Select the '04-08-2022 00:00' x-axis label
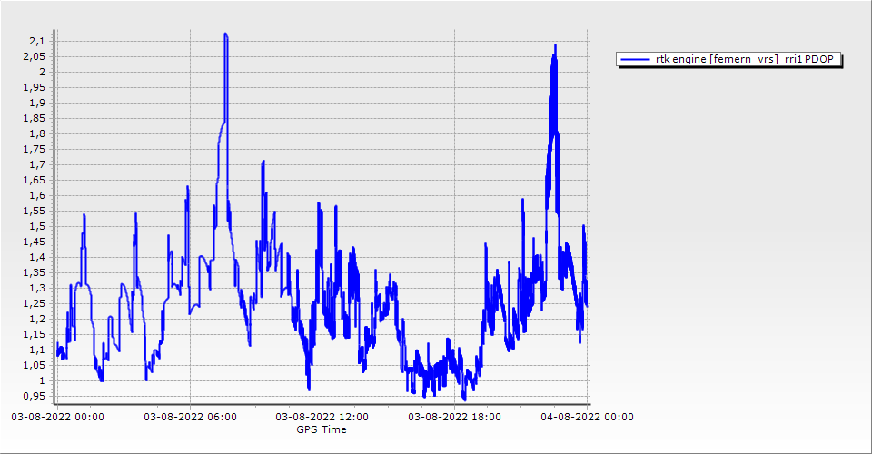Screen dimensions: 872x454 pyautogui.click(x=588, y=417)
